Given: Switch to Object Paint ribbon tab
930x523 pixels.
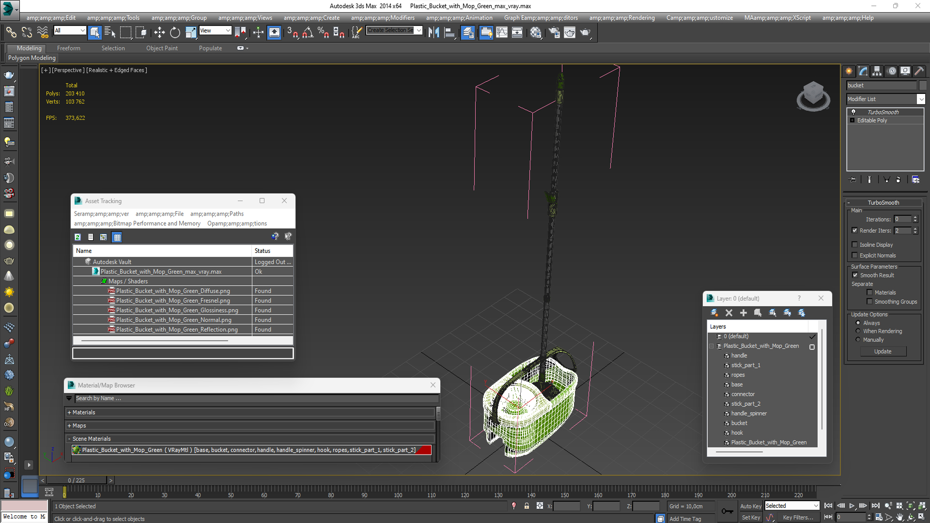Looking at the screenshot, I should (x=162, y=48).
